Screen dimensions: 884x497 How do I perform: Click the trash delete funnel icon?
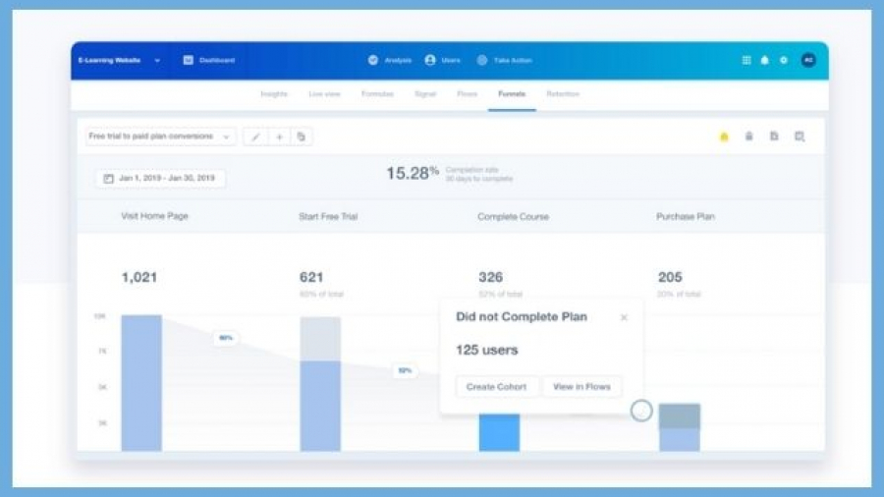[748, 137]
